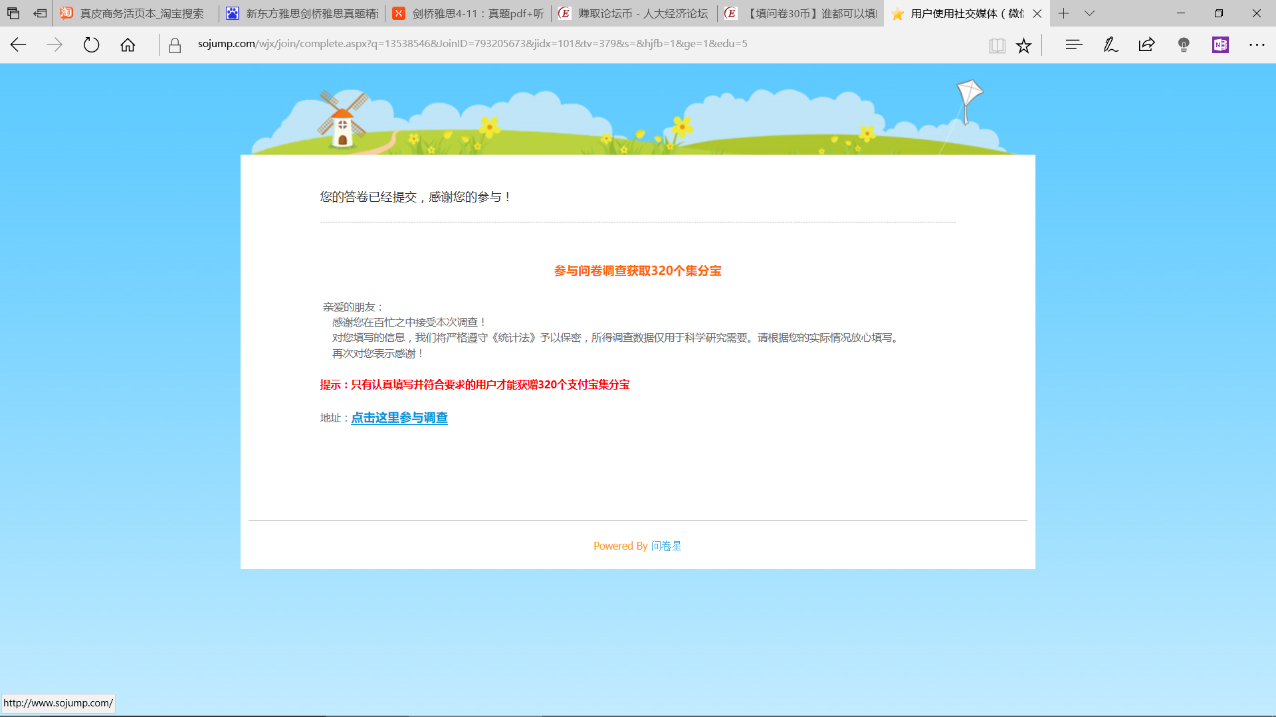The height and width of the screenshot is (717, 1276).
Task: Close the current 用户使用社交媒体 tab
Action: [1037, 13]
